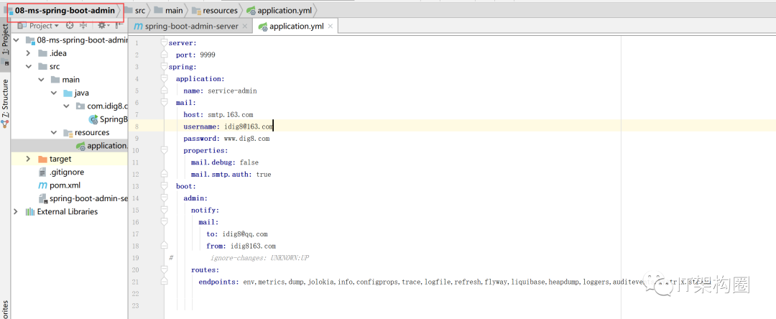This screenshot has height=319, width=776.
Task: Click the collapse-all icon in Project toolbar
Action: click(83, 25)
